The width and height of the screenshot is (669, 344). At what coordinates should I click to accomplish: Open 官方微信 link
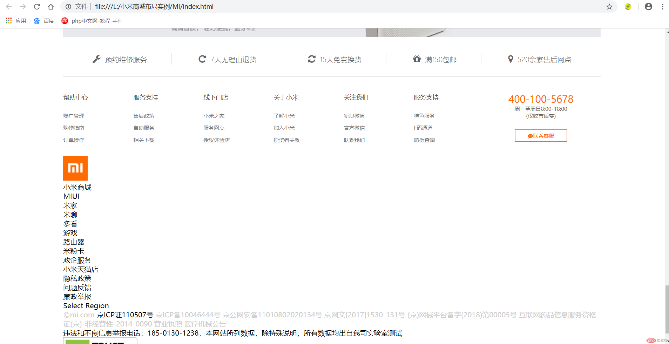pyautogui.click(x=354, y=128)
